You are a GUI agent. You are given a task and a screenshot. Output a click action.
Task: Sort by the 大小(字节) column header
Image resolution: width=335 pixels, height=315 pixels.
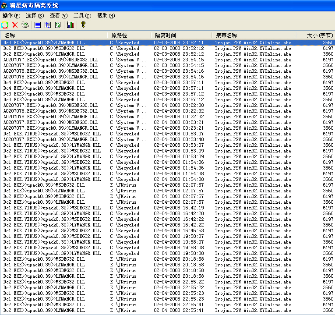(316, 35)
